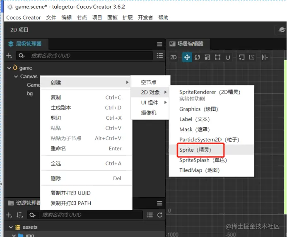Screen dimensions: 287x237
Task: Collapse the game scene node
Action: click(9, 68)
